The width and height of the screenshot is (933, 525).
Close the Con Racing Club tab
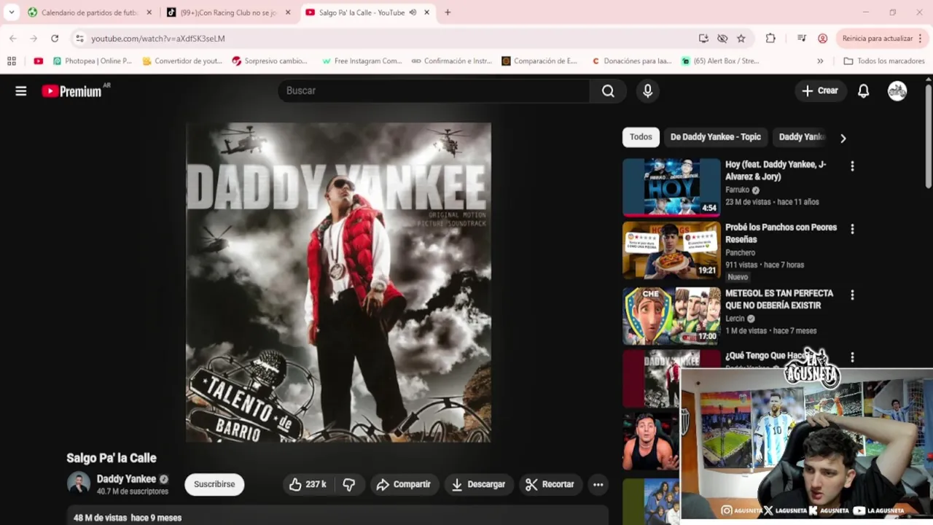coord(288,12)
